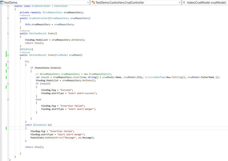Collapse the Index(CrudModel crudModel) method region
The width and height of the screenshot is (228, 161).
coord(8,55)
